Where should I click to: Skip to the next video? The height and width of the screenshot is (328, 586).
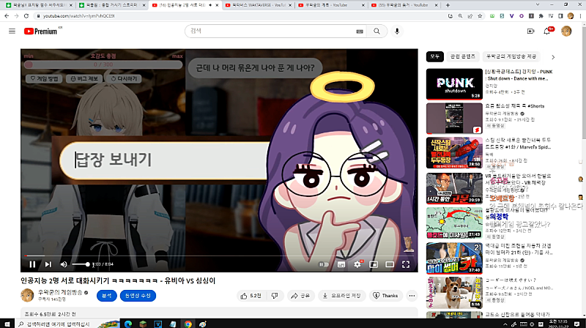[x=48, y=264]
